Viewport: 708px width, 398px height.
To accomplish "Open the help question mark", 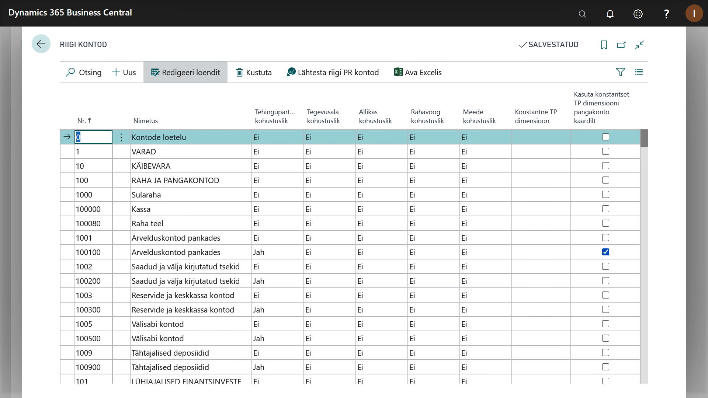I will (666, 14).
